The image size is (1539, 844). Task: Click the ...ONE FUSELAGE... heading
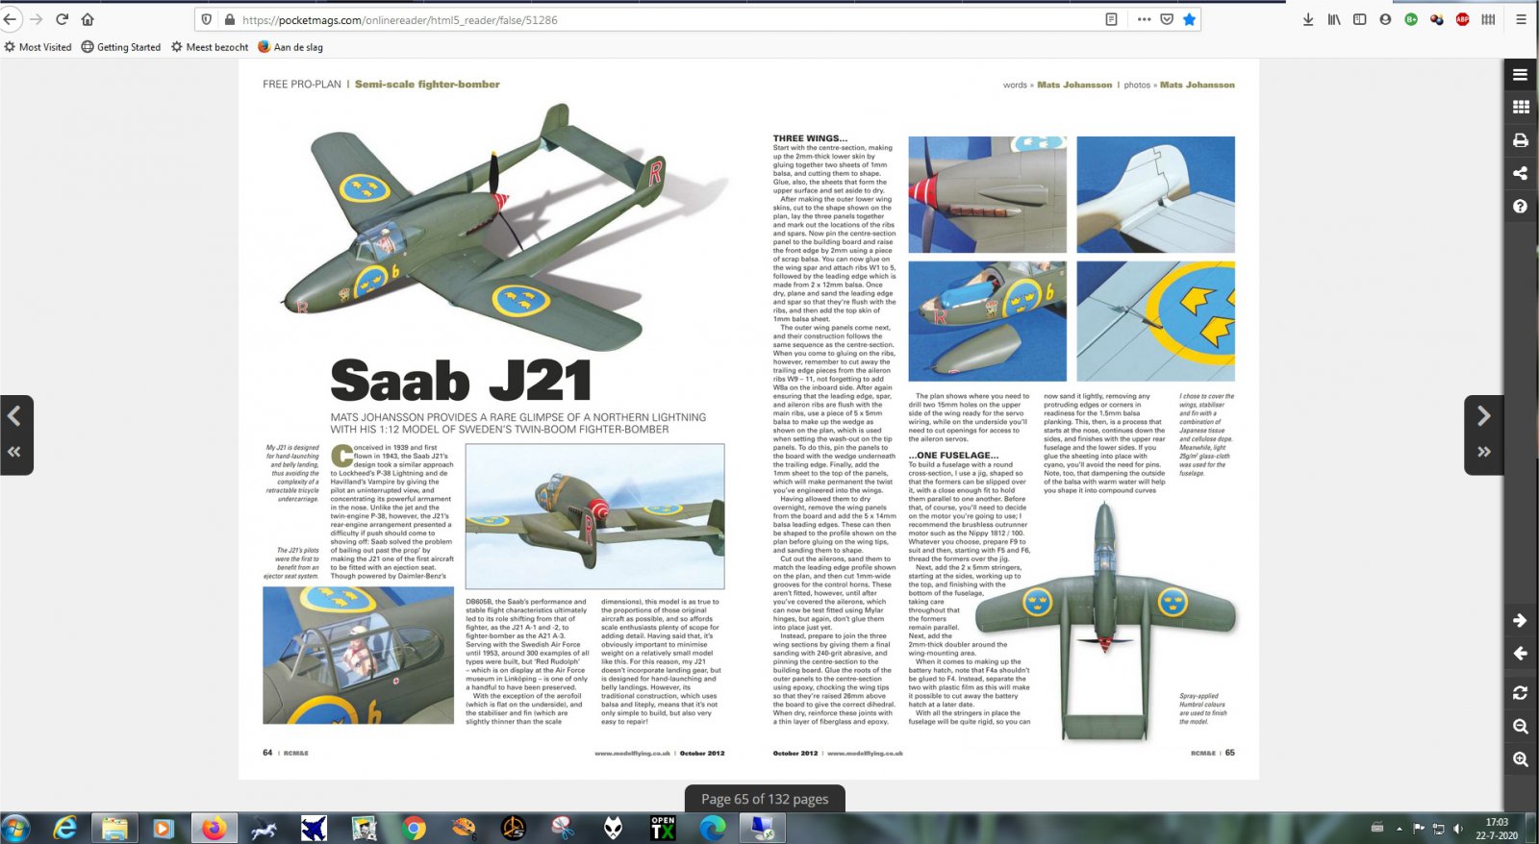tap(953, 456)
